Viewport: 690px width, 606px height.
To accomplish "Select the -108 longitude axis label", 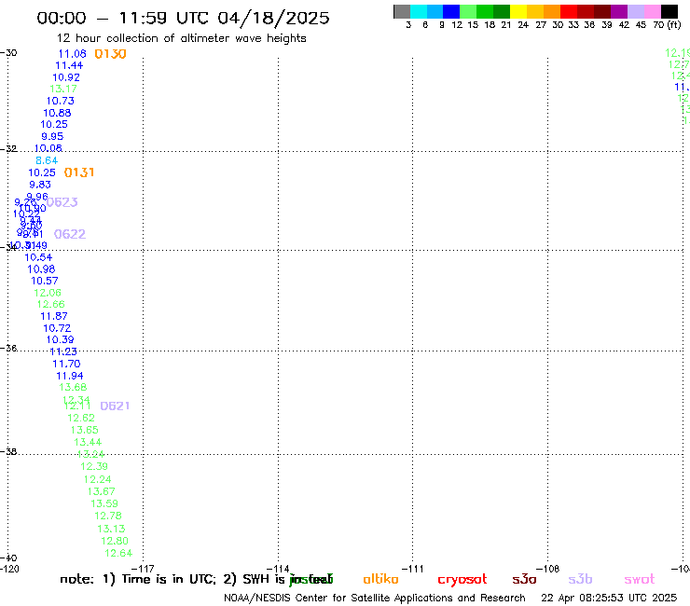I will pos(547,569).
